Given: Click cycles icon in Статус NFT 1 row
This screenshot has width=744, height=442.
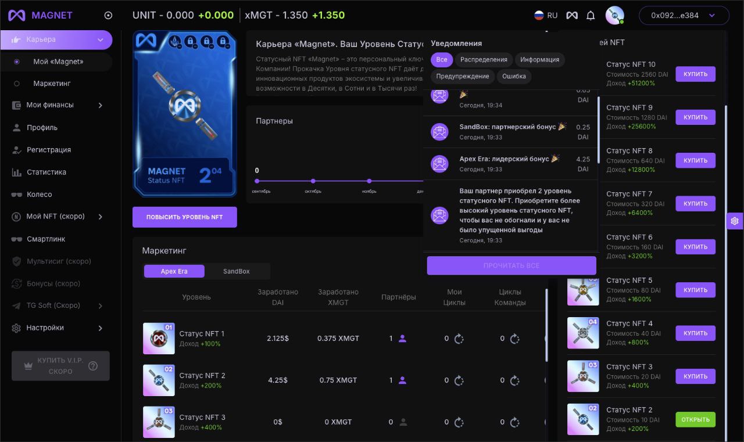Looking at the screenshot, I should (x=459, y=339).
